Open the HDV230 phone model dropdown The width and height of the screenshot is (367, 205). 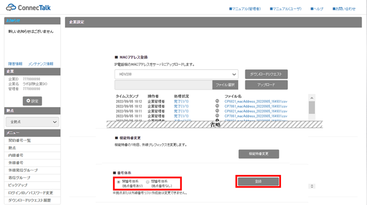pos(176,74)
